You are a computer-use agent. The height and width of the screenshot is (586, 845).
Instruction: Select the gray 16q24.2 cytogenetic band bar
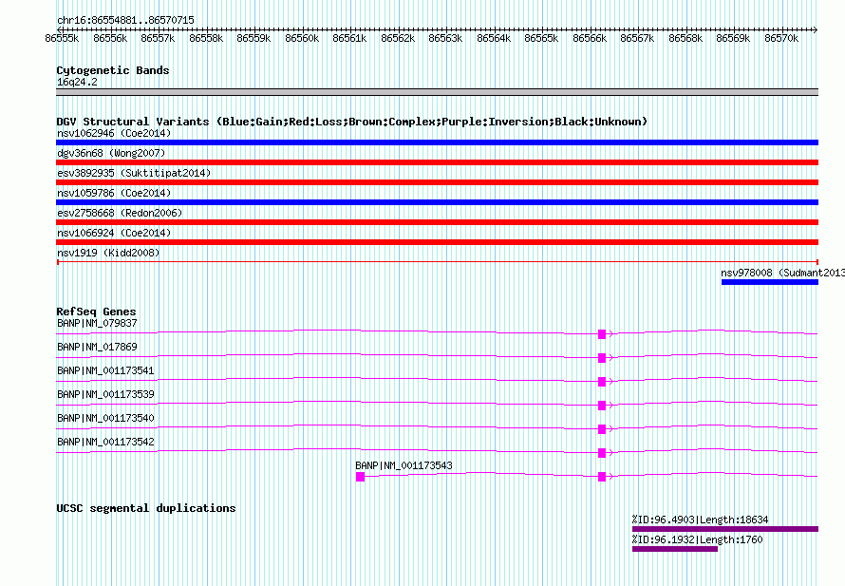(x=437, y=92)
